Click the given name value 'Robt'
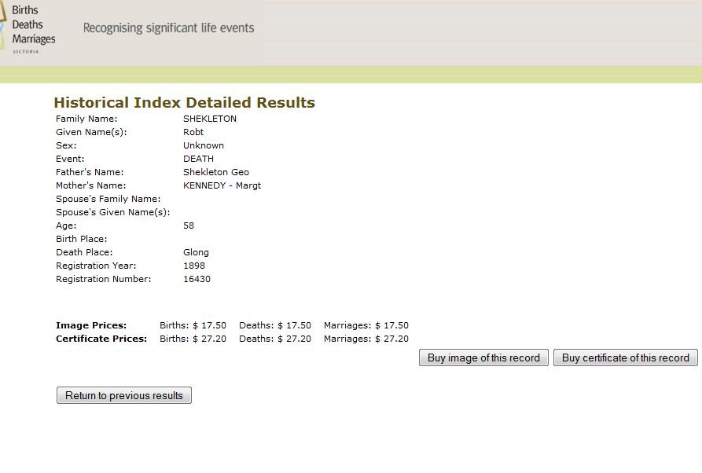 (x=193, y=132)
